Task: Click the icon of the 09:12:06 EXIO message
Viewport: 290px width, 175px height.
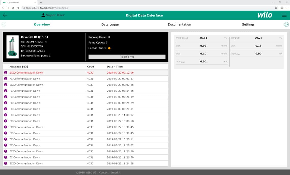Action: pos(6,73)
